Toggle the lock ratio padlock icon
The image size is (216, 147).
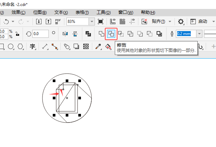[x=17, y=34]
